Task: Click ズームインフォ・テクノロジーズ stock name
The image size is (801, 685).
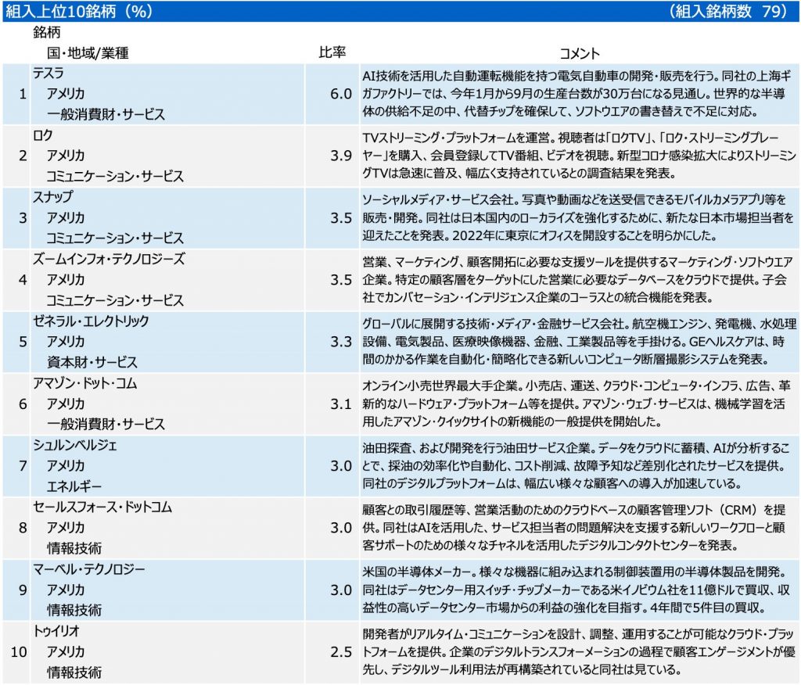Action: 109,259
